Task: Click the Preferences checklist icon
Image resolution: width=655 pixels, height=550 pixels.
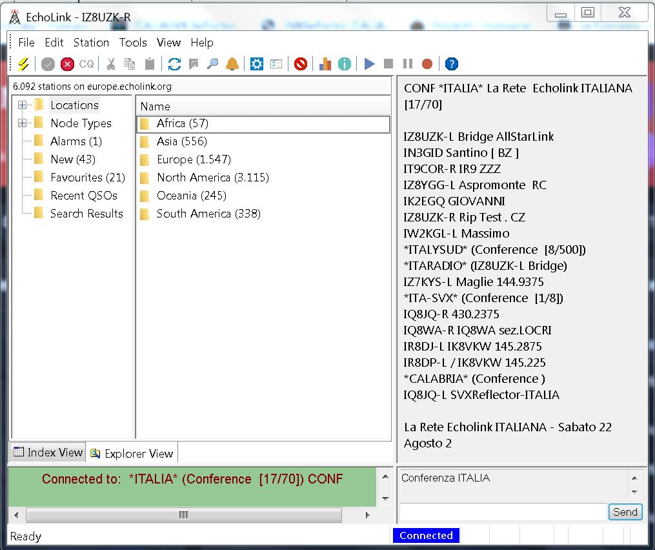Action: tap(276, 64)
